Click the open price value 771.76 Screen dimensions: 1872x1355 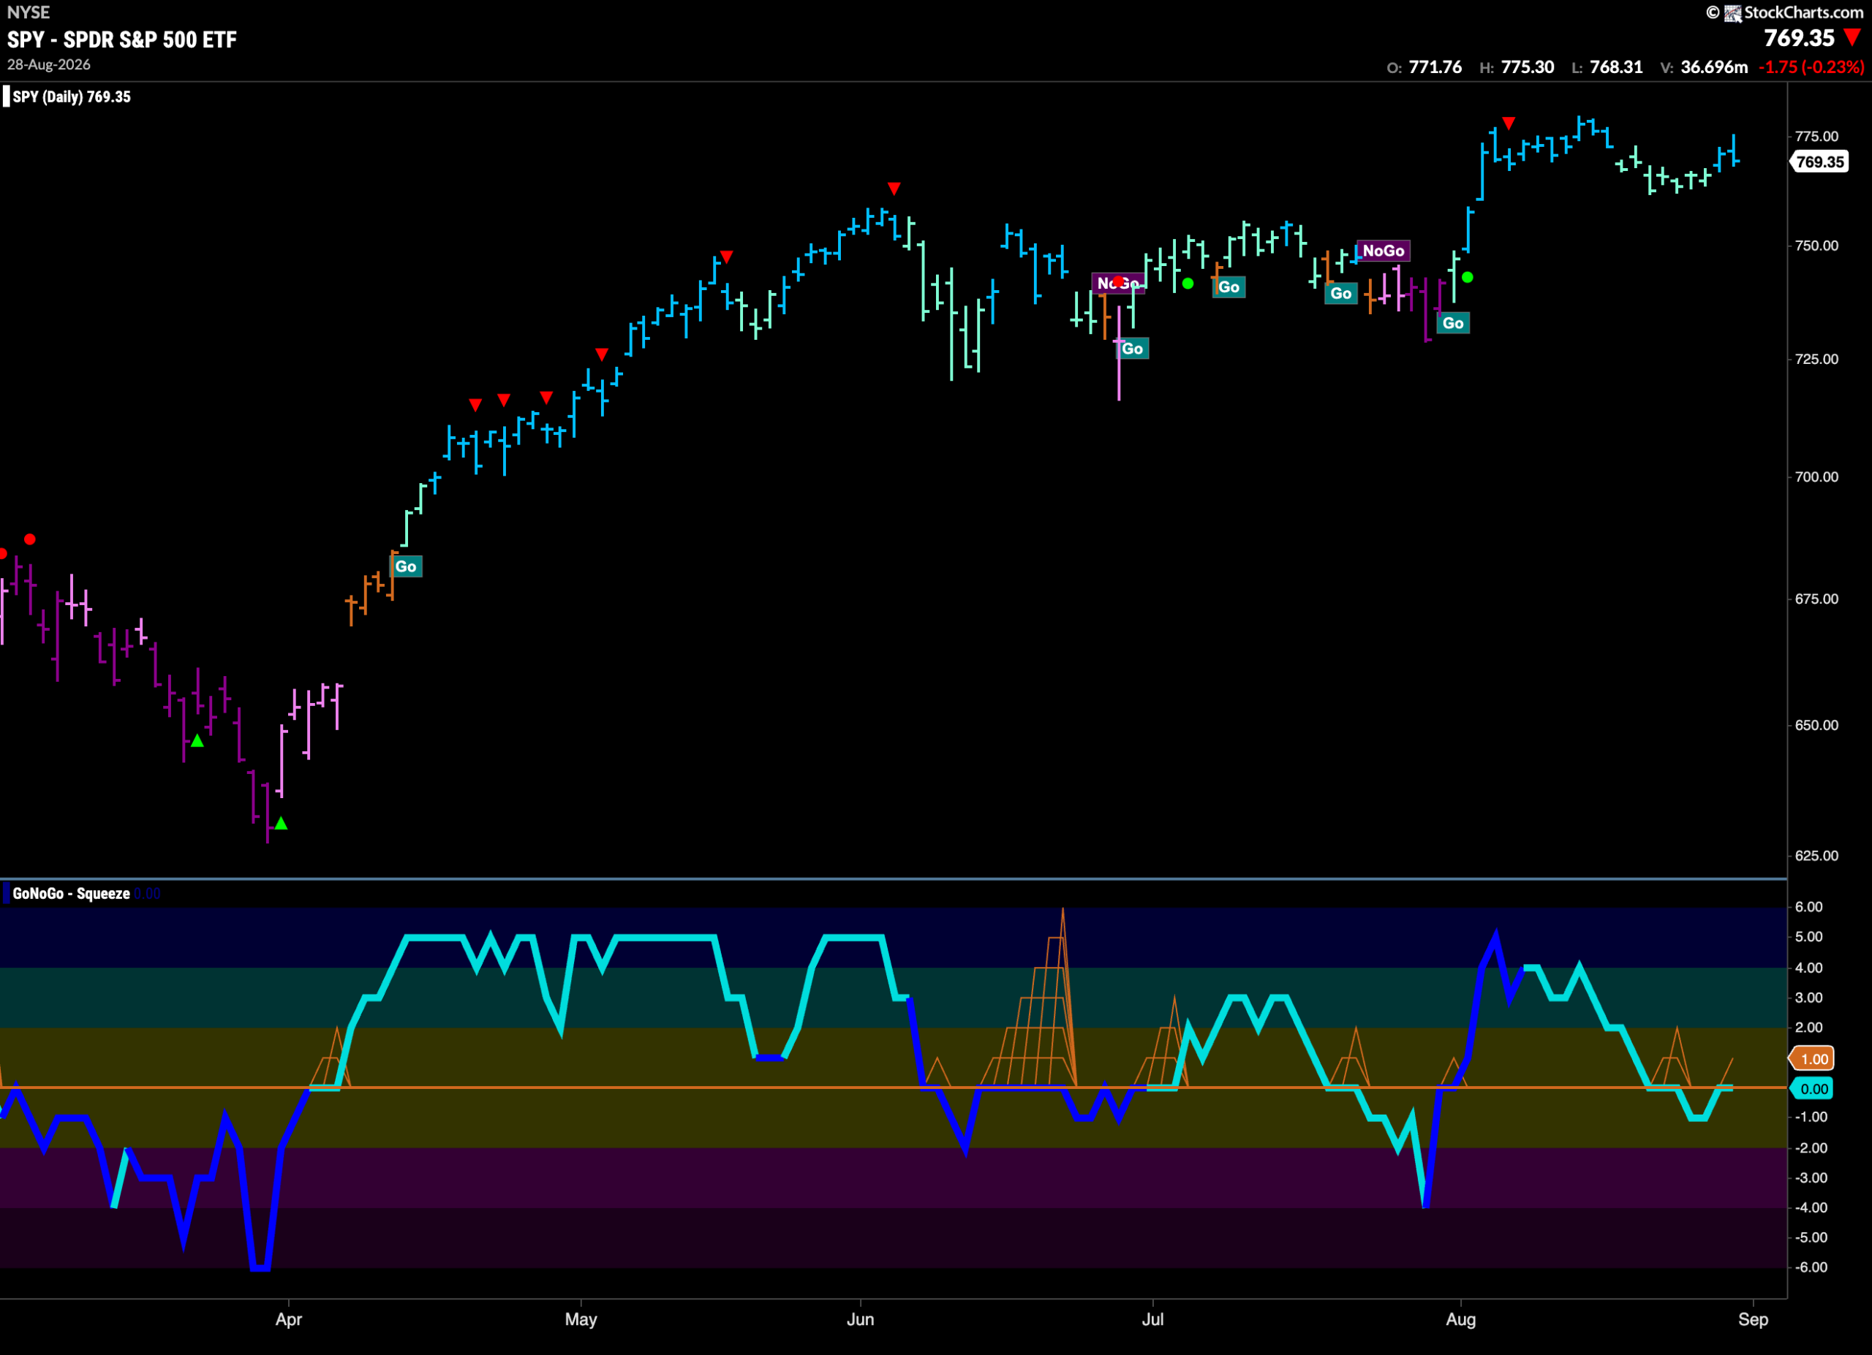tap(1435, 68)
